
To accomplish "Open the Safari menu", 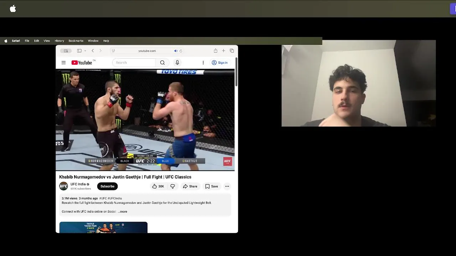I will 16,41.
